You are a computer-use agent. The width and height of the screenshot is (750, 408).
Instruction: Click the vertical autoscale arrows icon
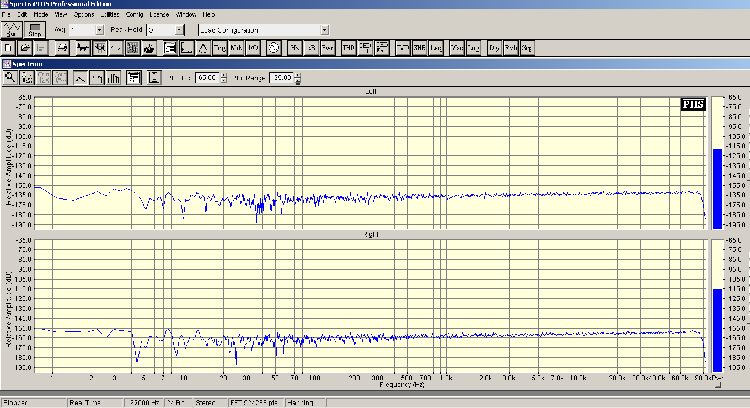(154, 78)
